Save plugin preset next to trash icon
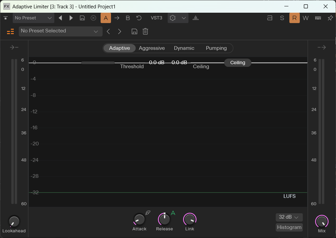 (134, 32)
